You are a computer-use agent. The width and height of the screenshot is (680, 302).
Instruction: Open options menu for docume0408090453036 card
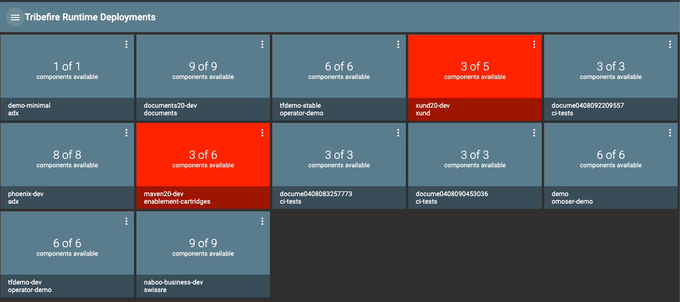(x=534, y=133)
